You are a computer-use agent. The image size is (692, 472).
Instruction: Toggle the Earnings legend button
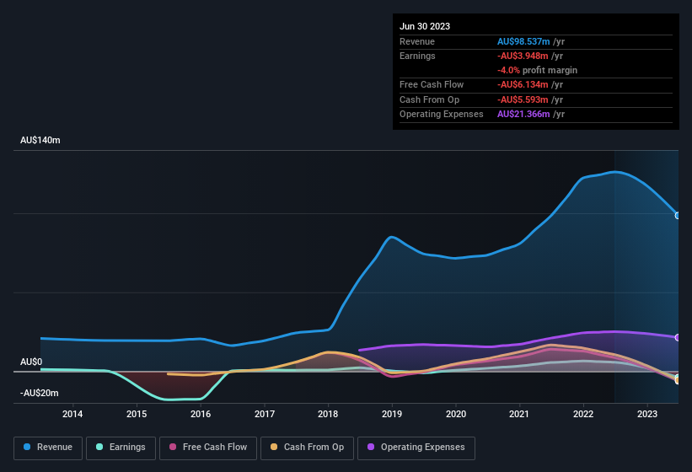click(121, 448)
